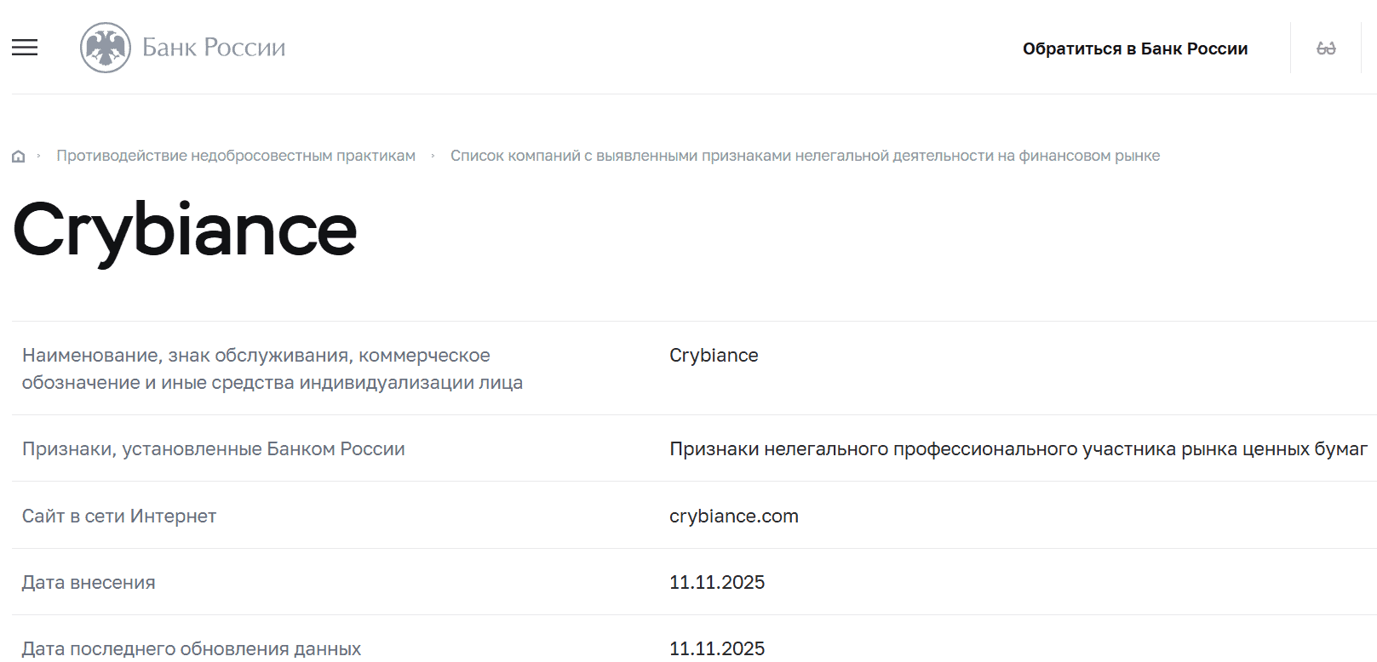Click Обратиться в Банк России
This screenshot has height=662, width=1377.
[1134, 49]
